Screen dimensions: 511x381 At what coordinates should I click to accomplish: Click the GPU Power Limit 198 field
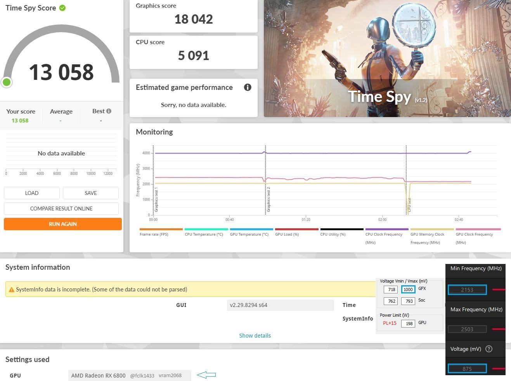408,323
